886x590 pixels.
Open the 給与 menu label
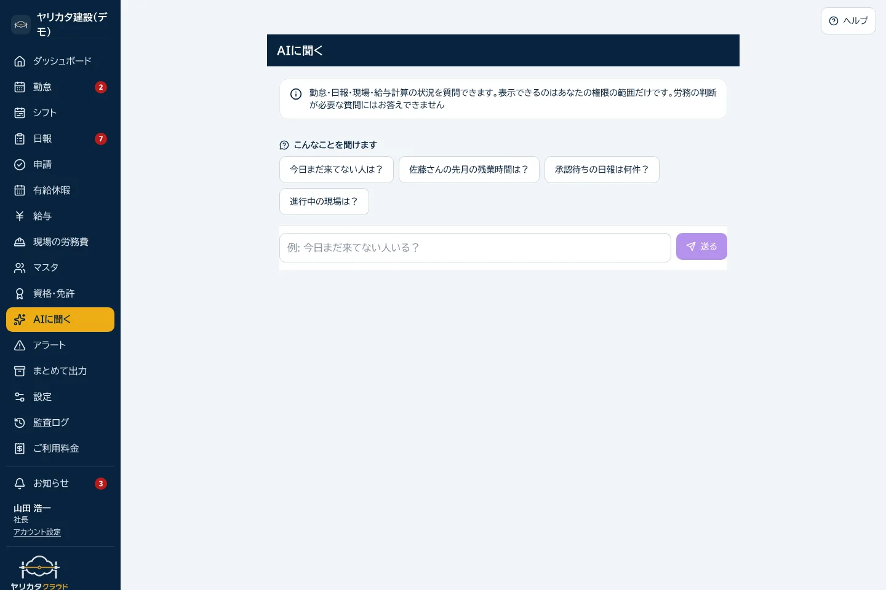point(42,216)
